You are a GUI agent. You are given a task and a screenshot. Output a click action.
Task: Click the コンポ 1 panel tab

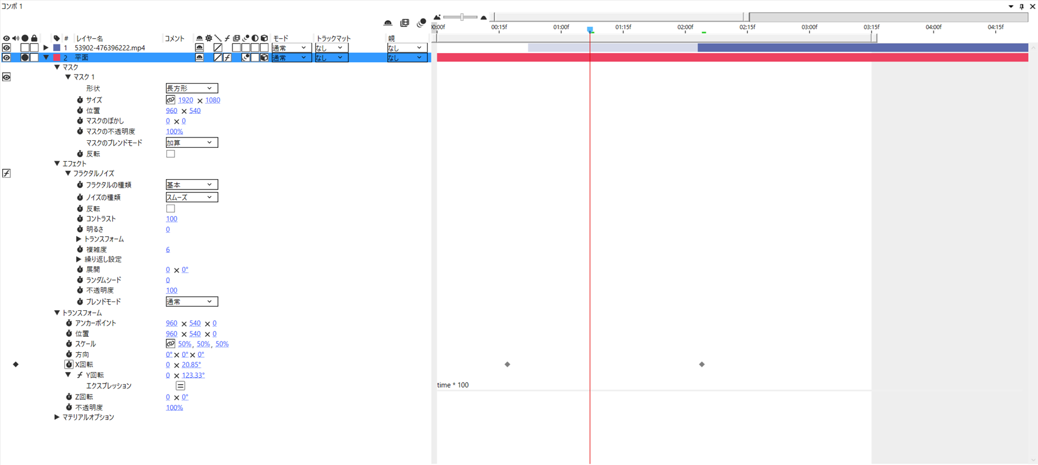[12, 6]
